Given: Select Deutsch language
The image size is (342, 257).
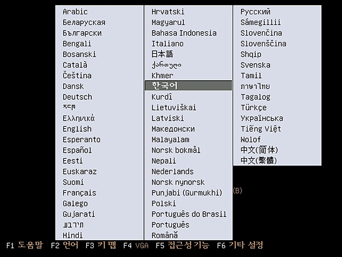Looking at the screenshot, I should pyautogui.click(x=77, y=97).
